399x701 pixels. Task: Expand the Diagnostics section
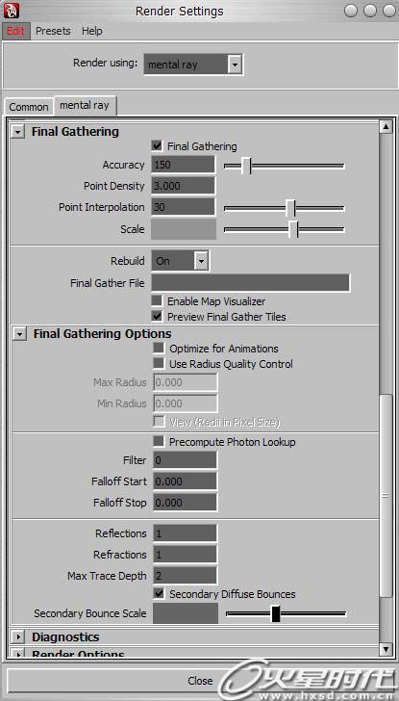click(18, 636)
